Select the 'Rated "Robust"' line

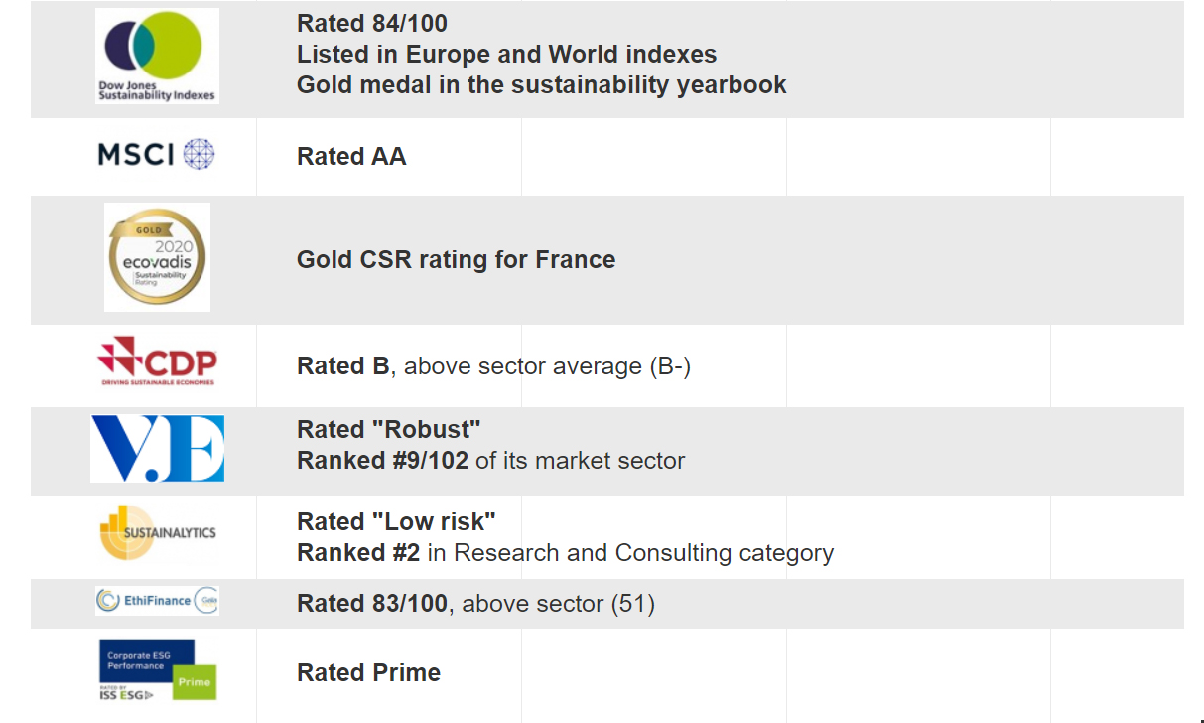(x=389, y=430)
